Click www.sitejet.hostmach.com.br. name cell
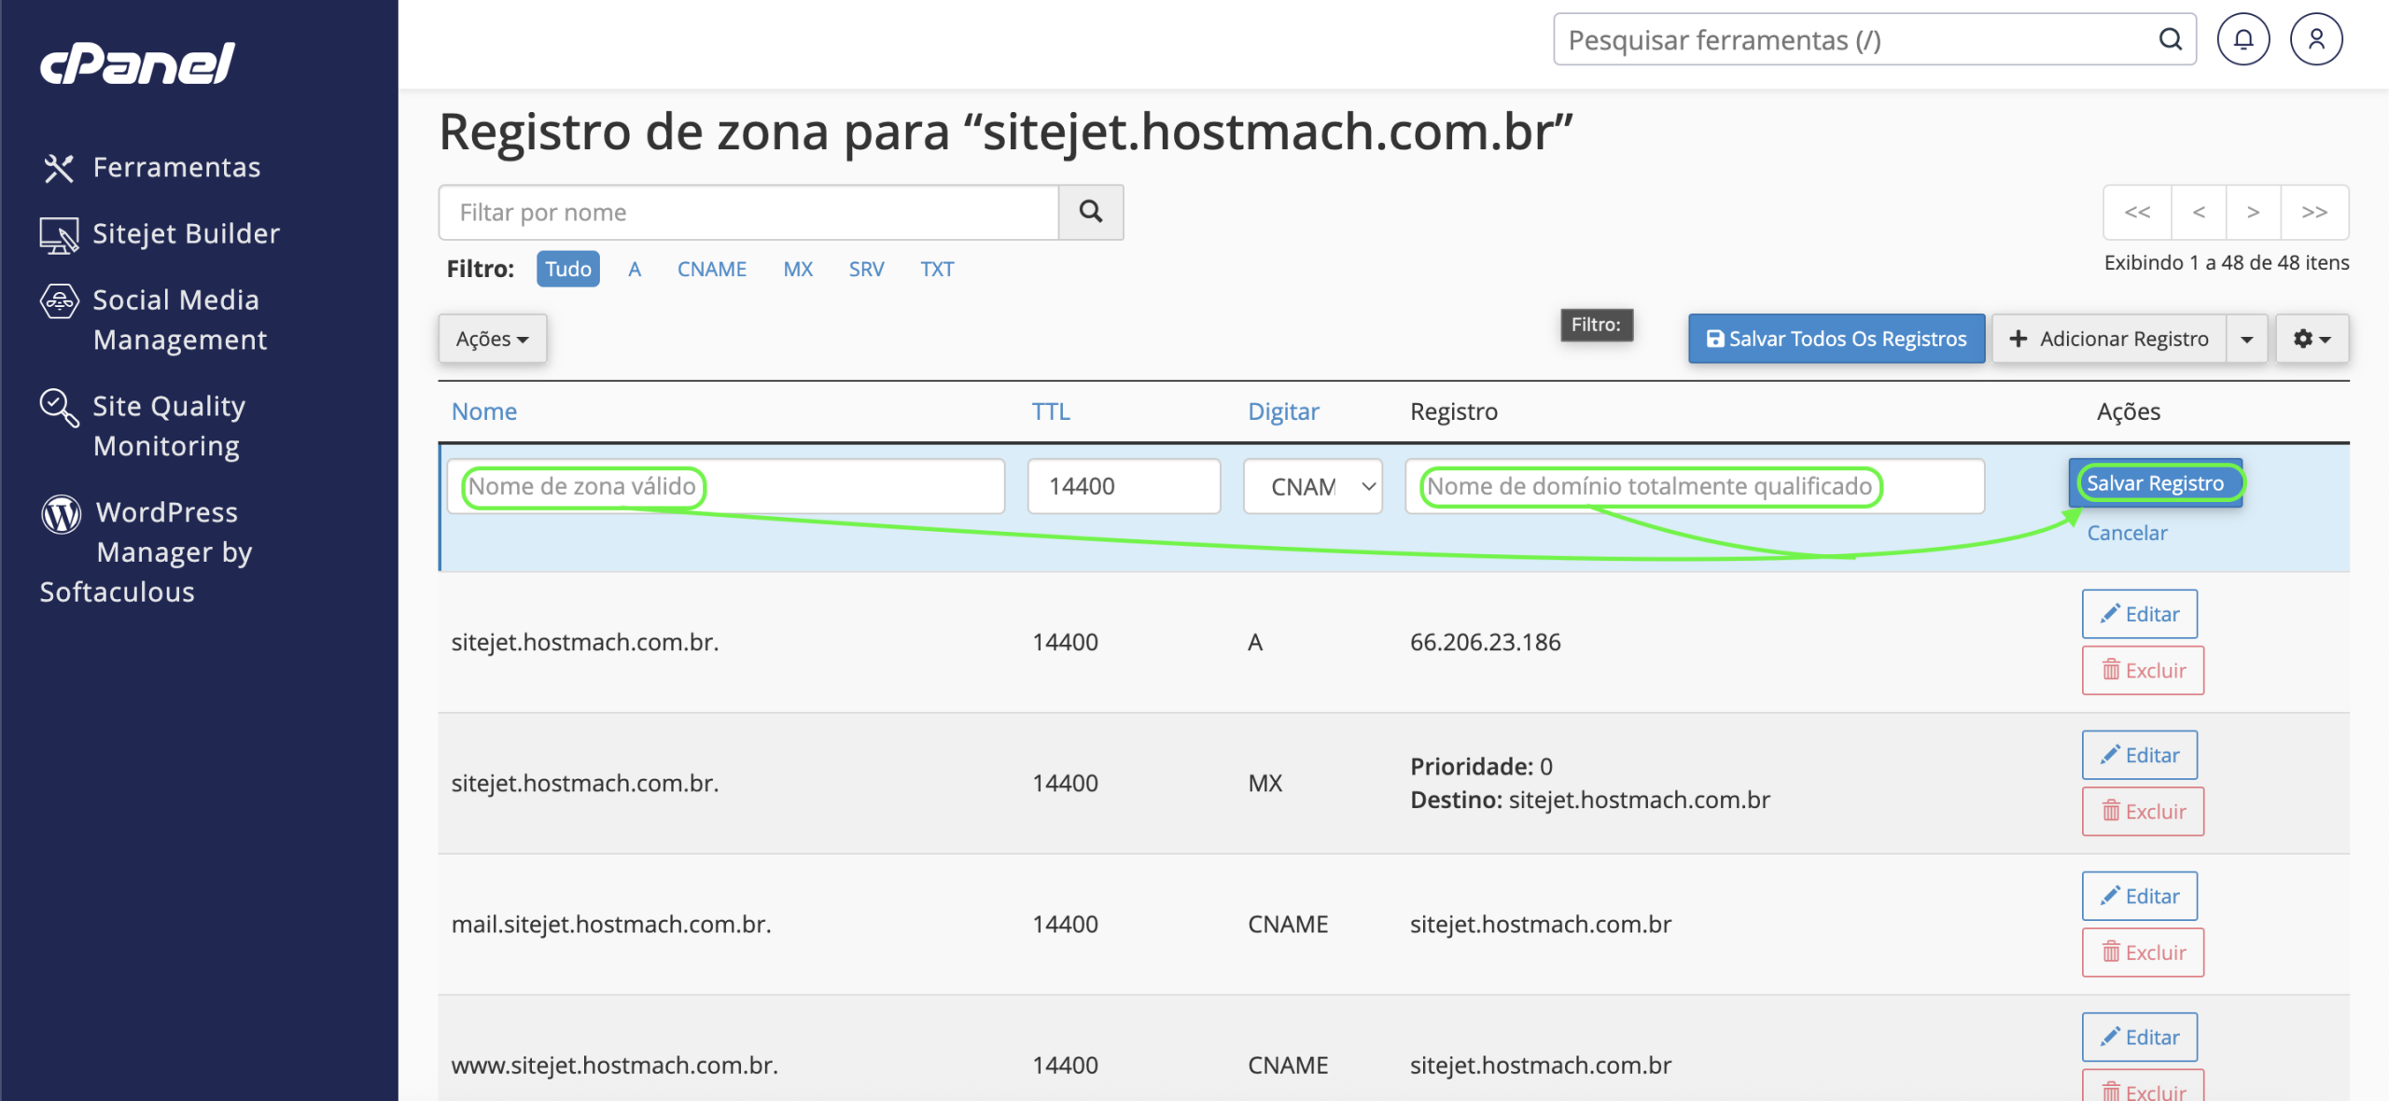The width and height of the screenshot is (2389, 1101). tap(615, 1065)
